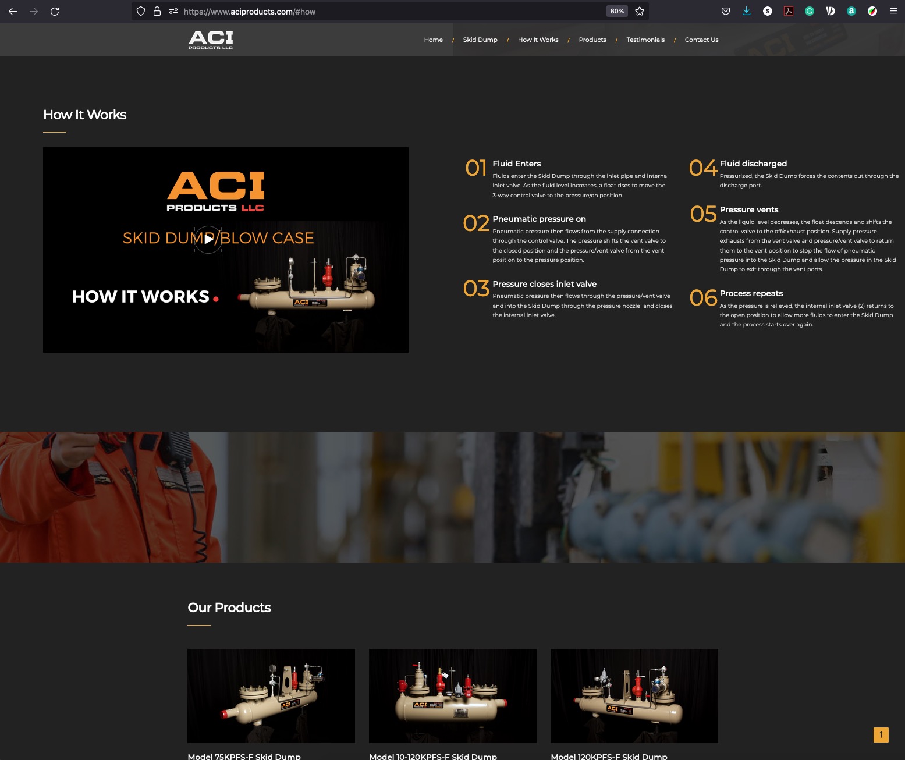905x760 pixels.
Task: Play the Skid Dump video
Action: (x=208, y=239)
